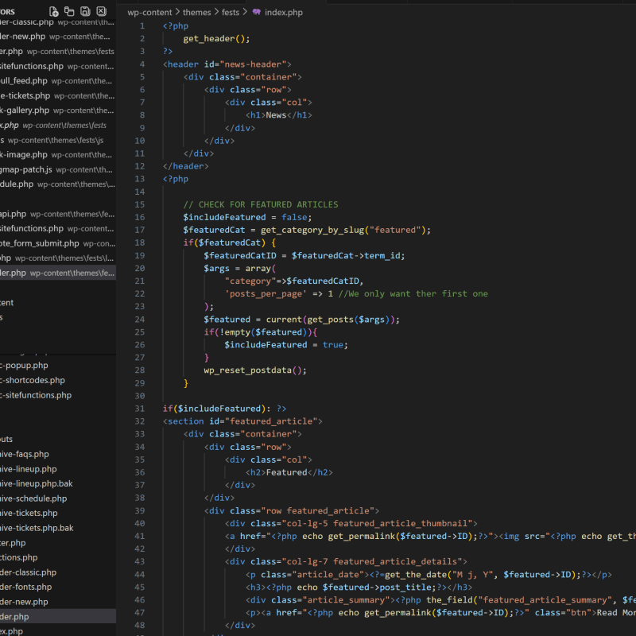Close all editors using the header icon
The image size is (636, 636).
coord(101,12)
